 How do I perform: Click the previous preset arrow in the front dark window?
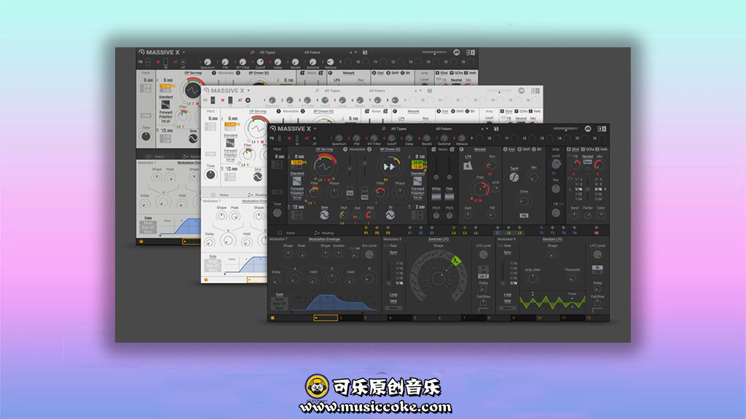click(482, 129)
